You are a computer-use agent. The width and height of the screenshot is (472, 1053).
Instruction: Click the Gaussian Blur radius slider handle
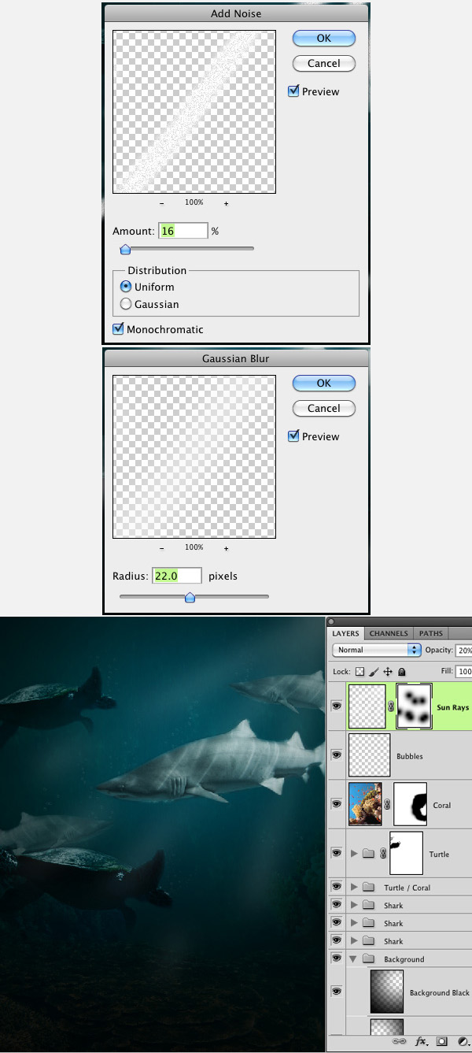click(x=190, y=597)
